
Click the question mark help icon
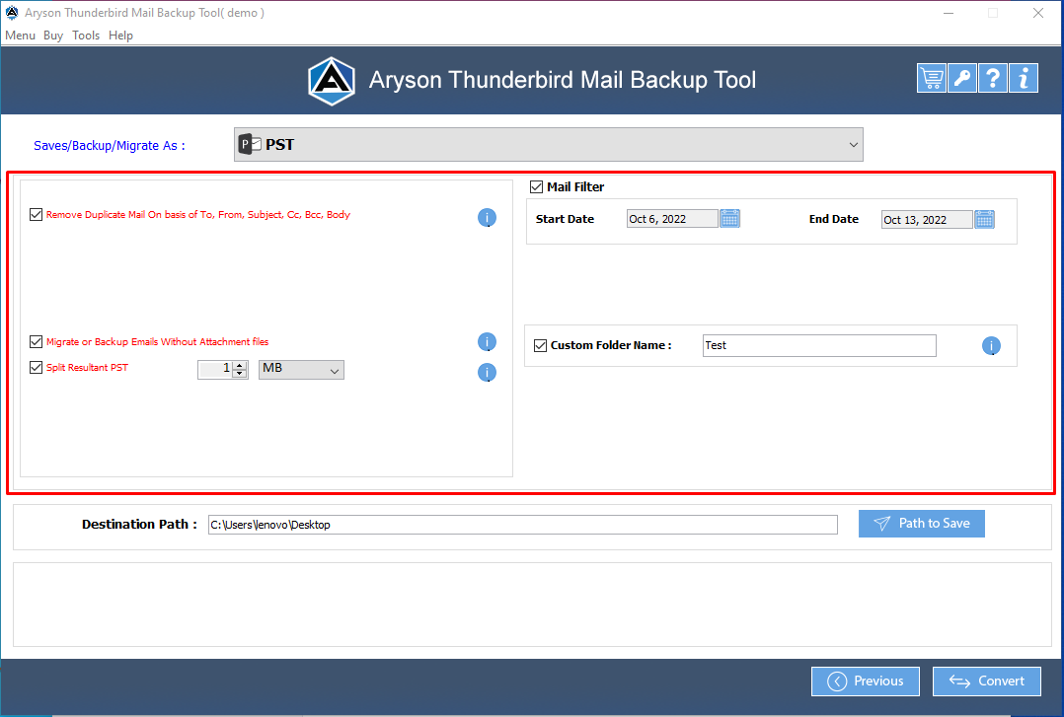[x=992, y=78]
